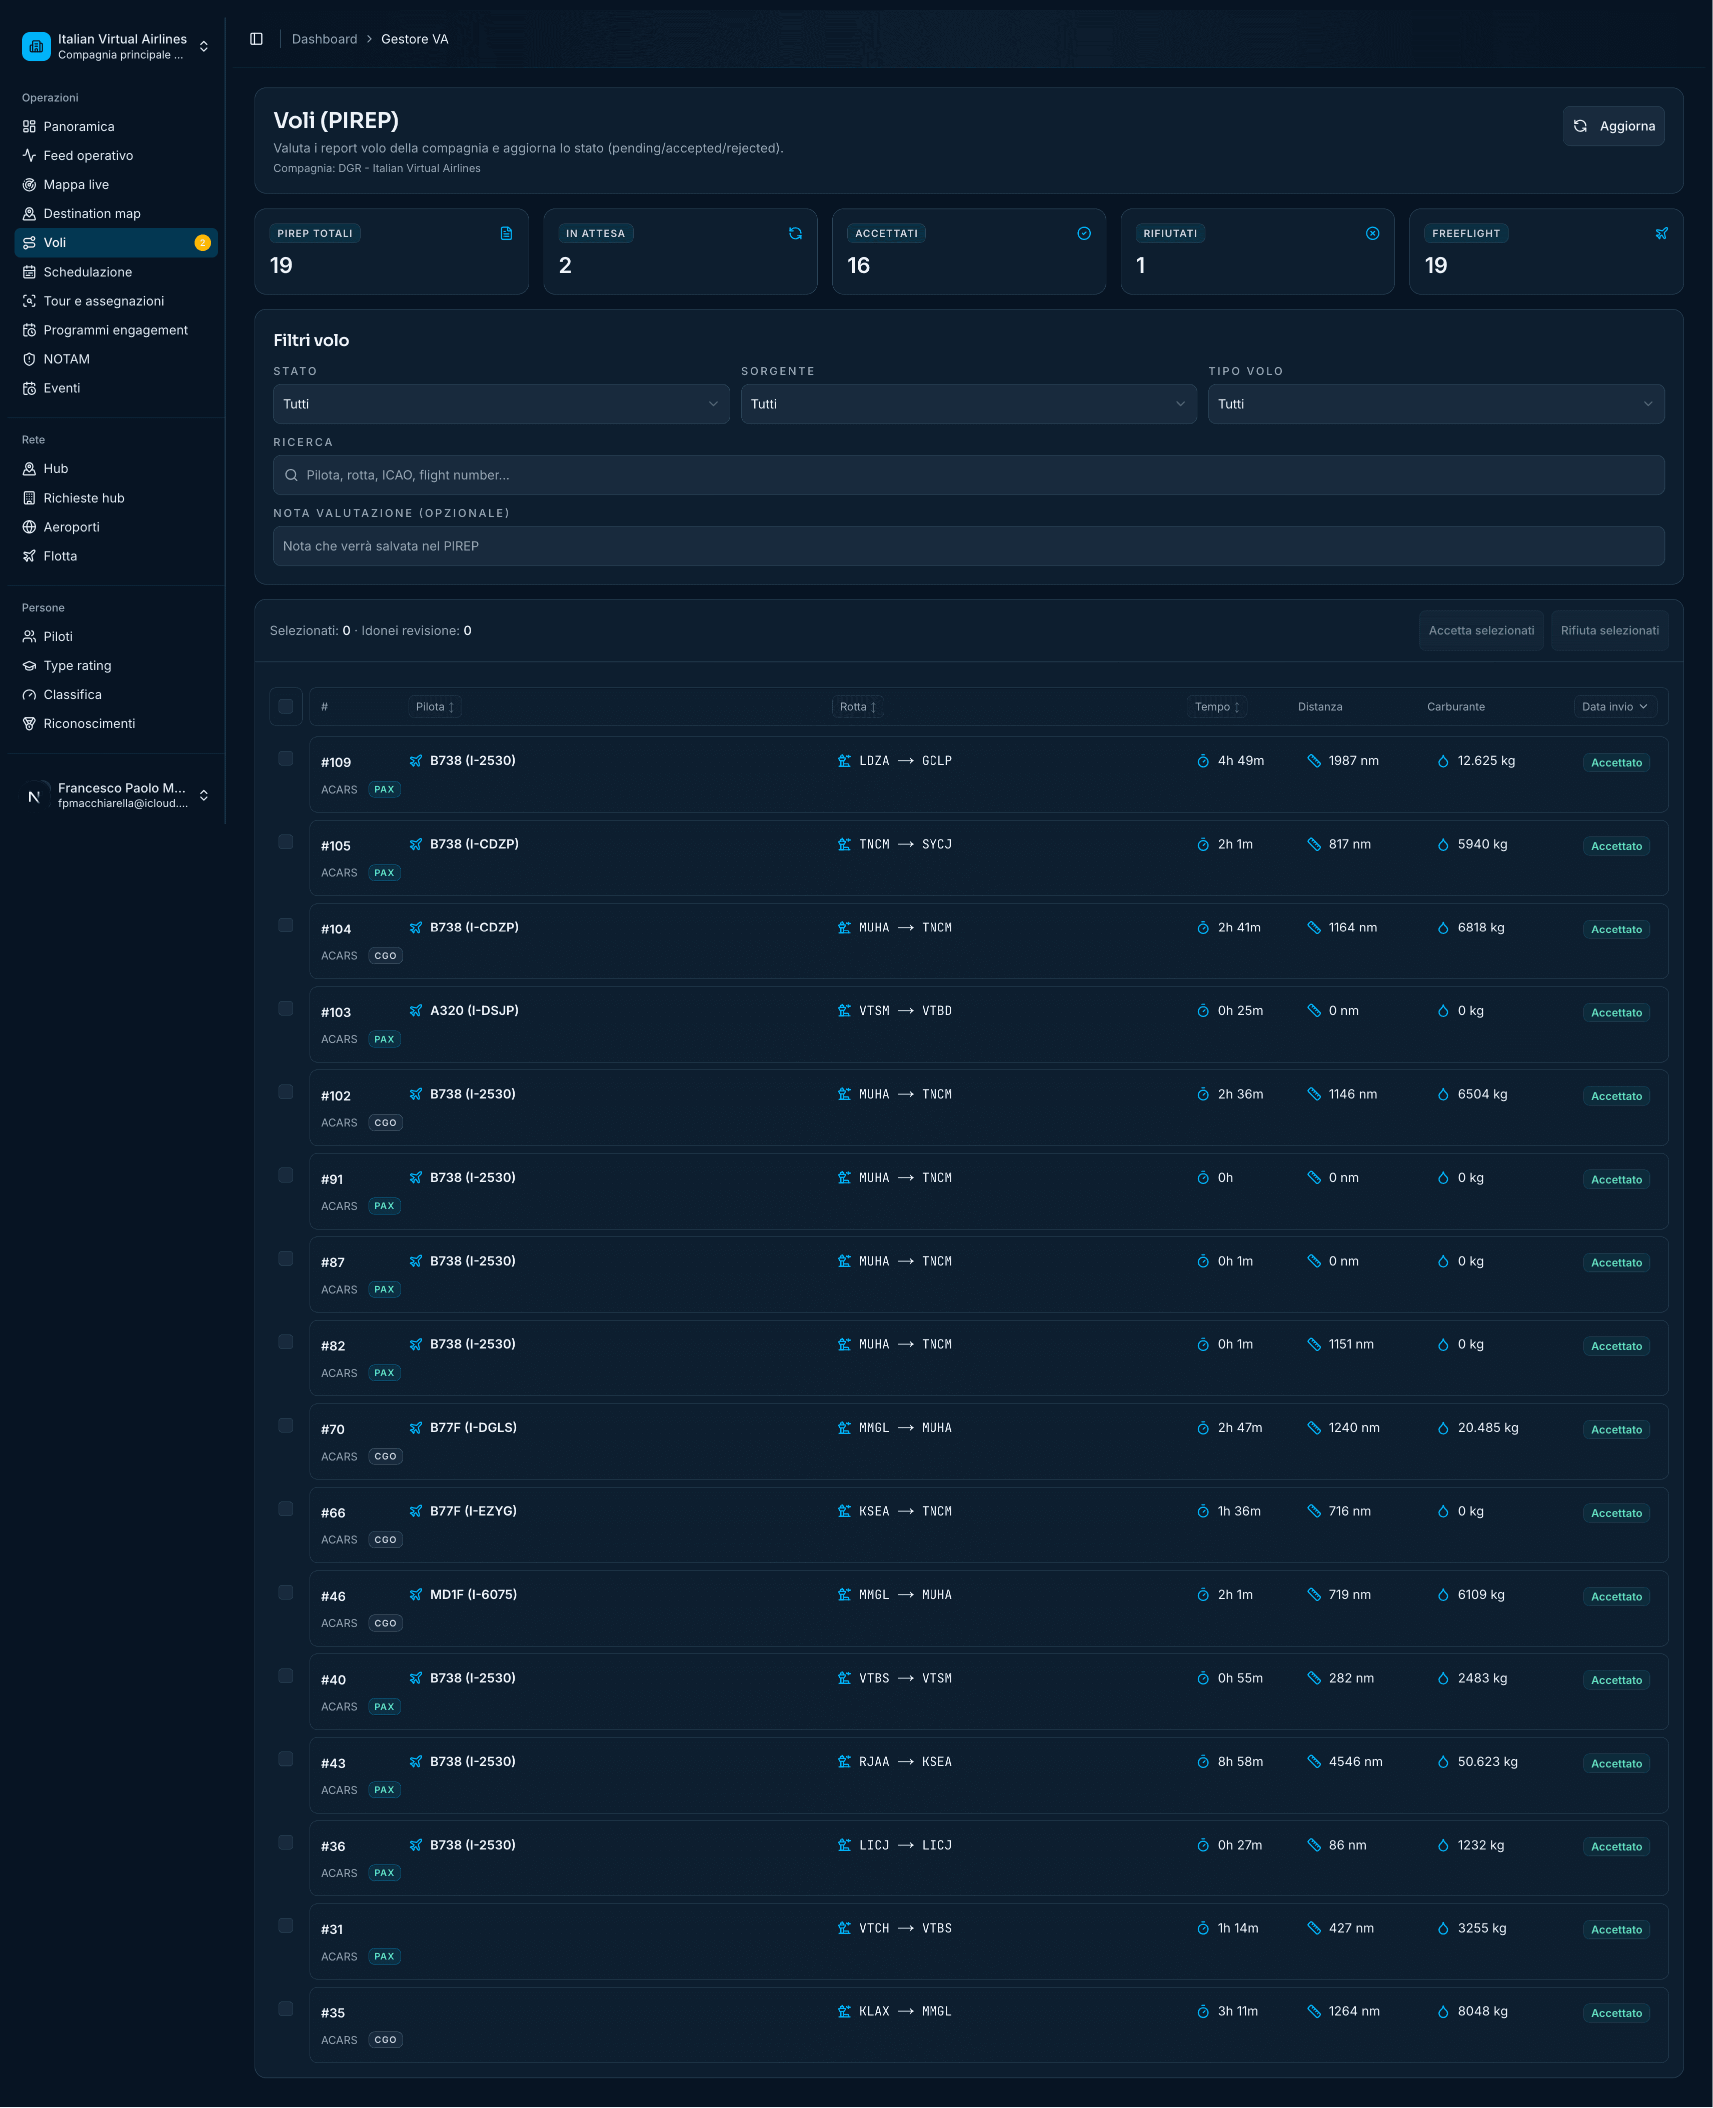1713x2108 pixels.
Task: Click the fuel drop icon on flight #70
Action: 1442,1428
